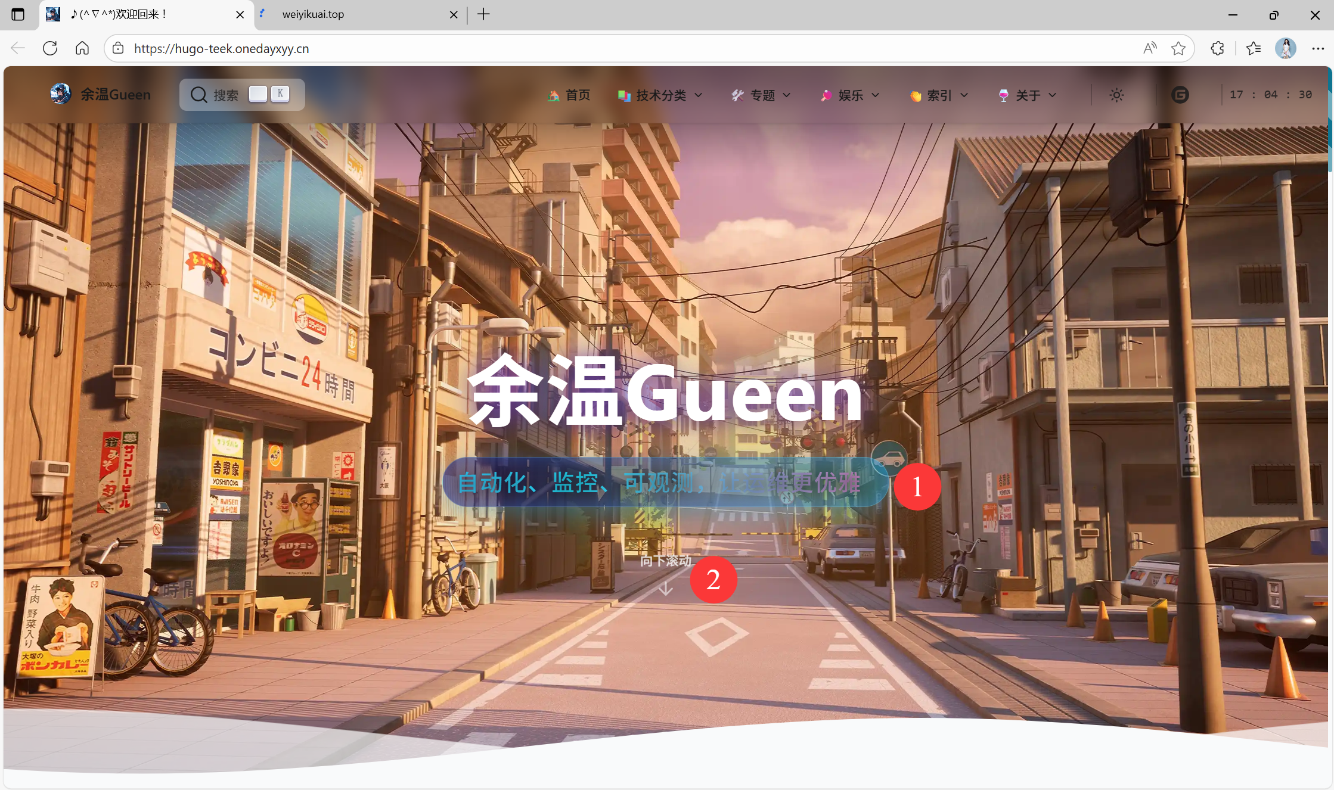The height and width of the screenshot is (790, 1334).
Task: Expand the 娱乐 dropdown menu
Action: [850, 95]
